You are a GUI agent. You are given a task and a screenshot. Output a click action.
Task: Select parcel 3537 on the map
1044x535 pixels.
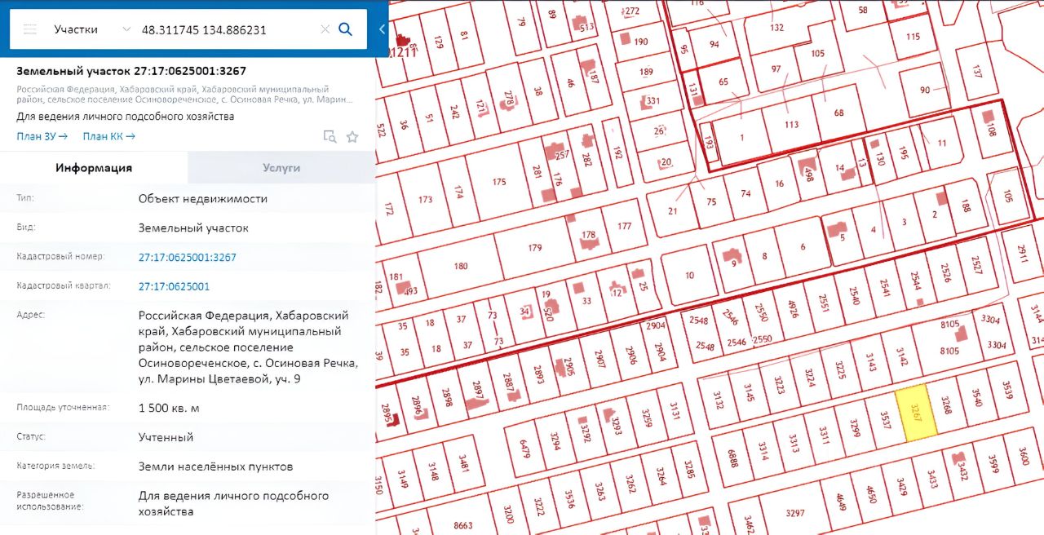pos(885,421)
